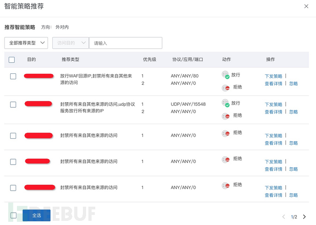
Task: Click the 动作 column header
Action: click(226, 59)
